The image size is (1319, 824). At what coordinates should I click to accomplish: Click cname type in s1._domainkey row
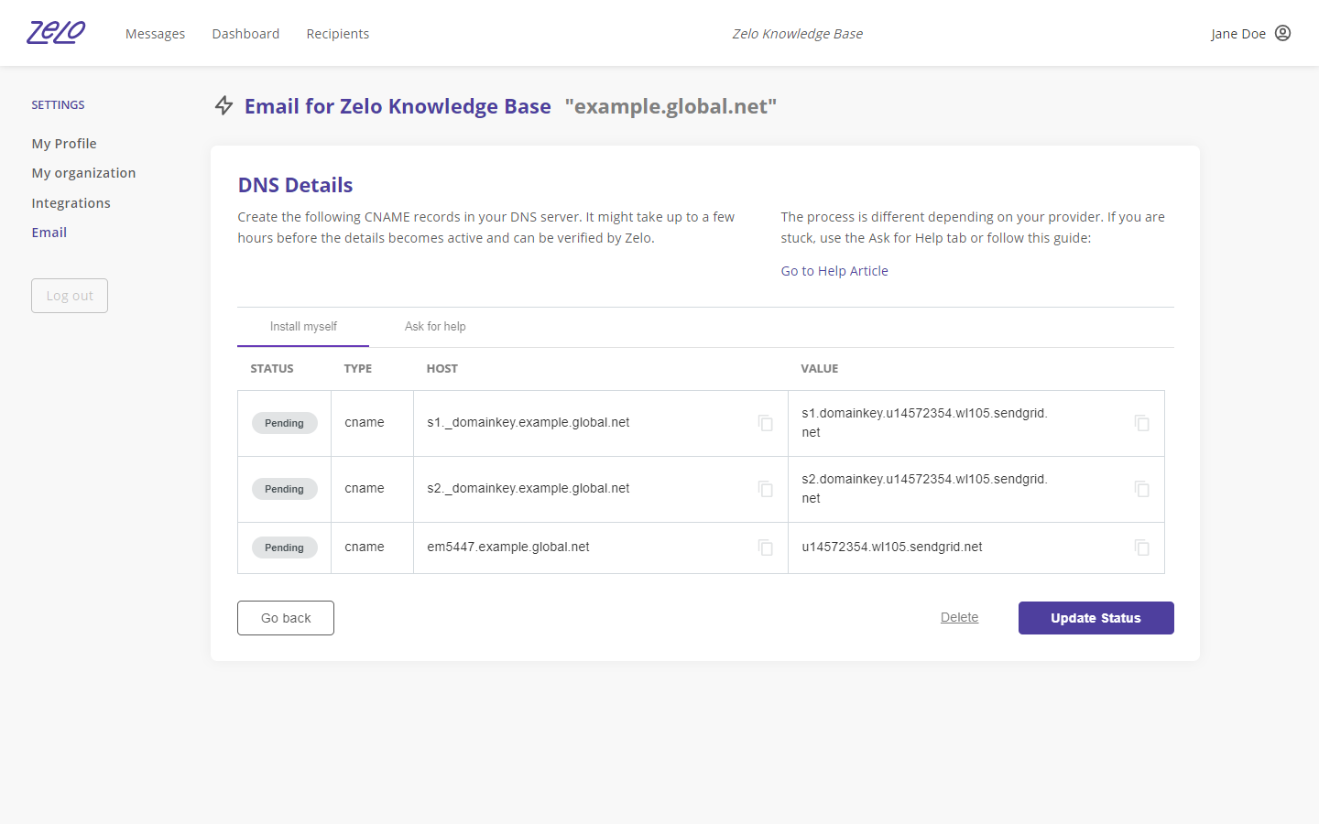click(365, 422)
